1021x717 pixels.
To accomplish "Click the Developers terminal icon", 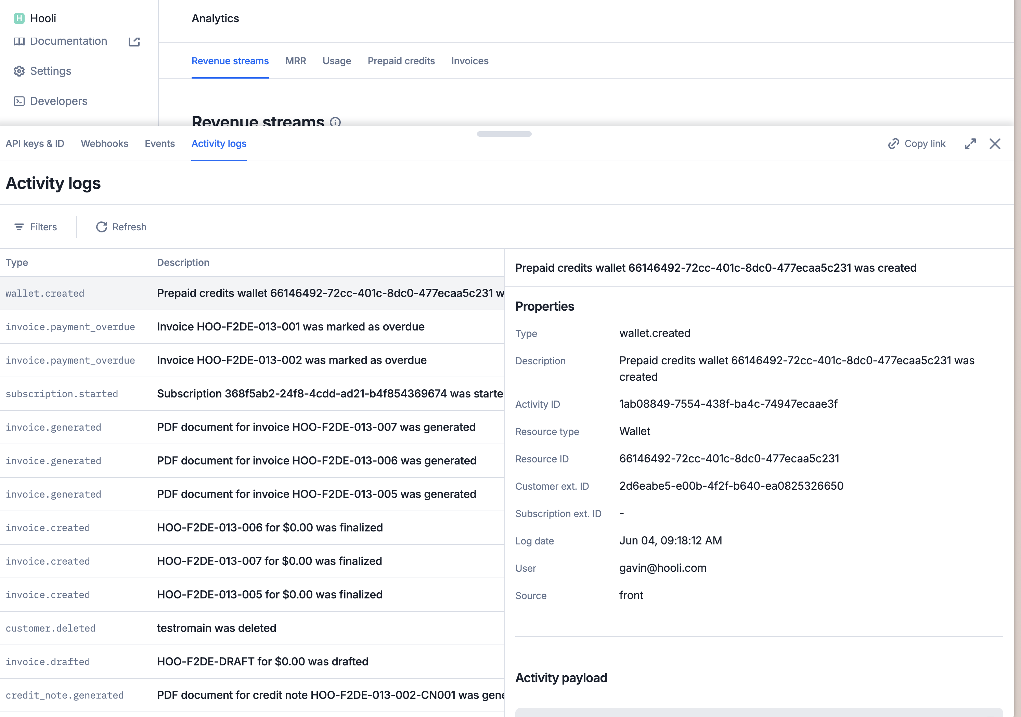I will tap(19, 101).
